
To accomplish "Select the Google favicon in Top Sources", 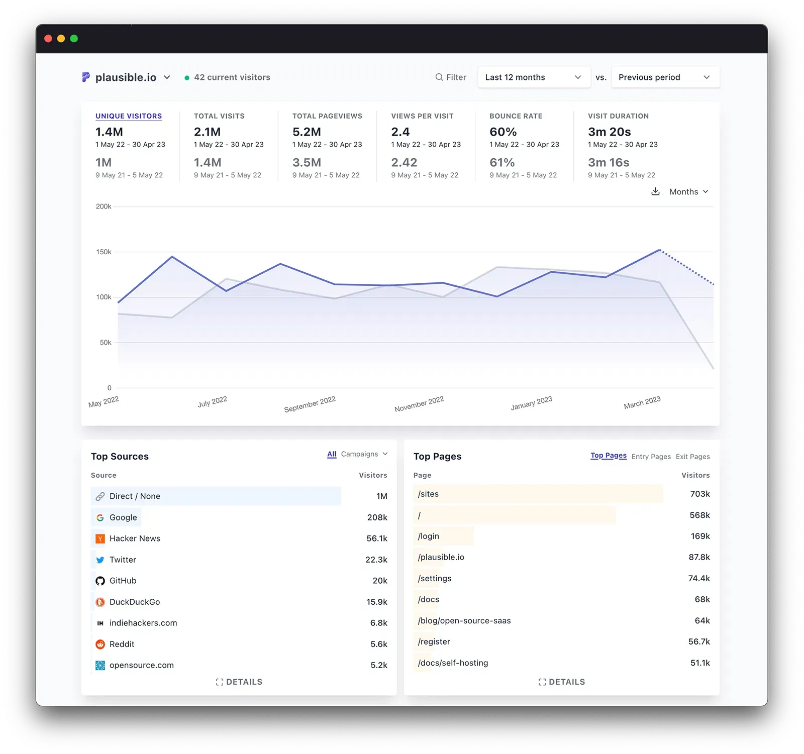I will click(100, 517).
